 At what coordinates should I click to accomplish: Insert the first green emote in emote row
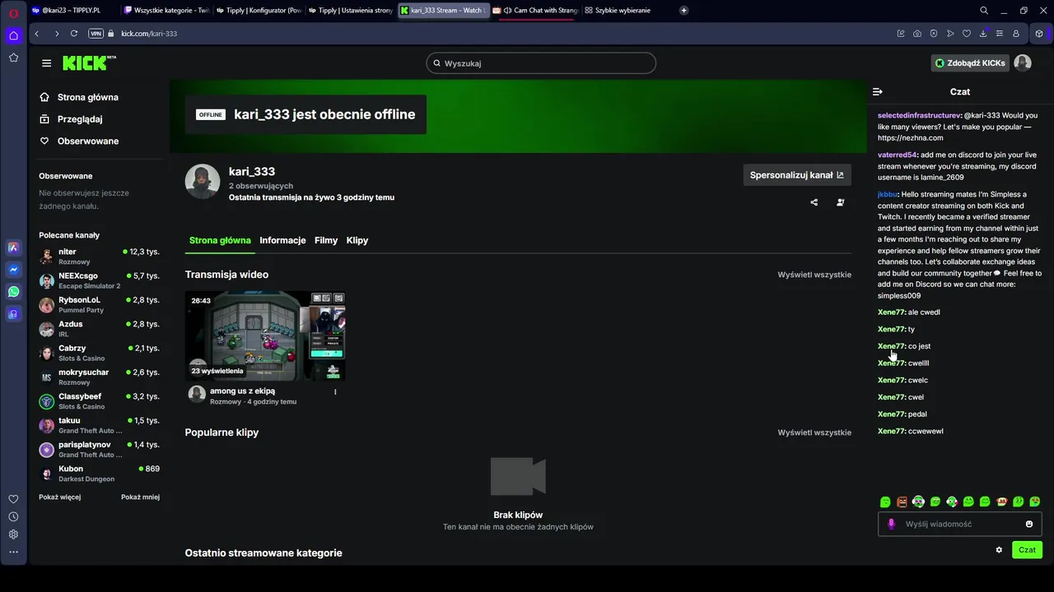click(x=885, y=502)
